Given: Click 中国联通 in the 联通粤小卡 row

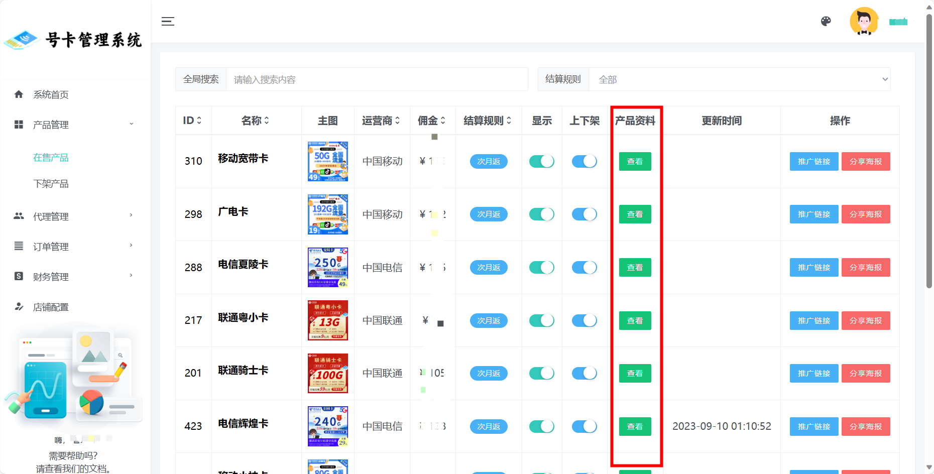Looking at the screenshot, I should click(x=382, y=320).
